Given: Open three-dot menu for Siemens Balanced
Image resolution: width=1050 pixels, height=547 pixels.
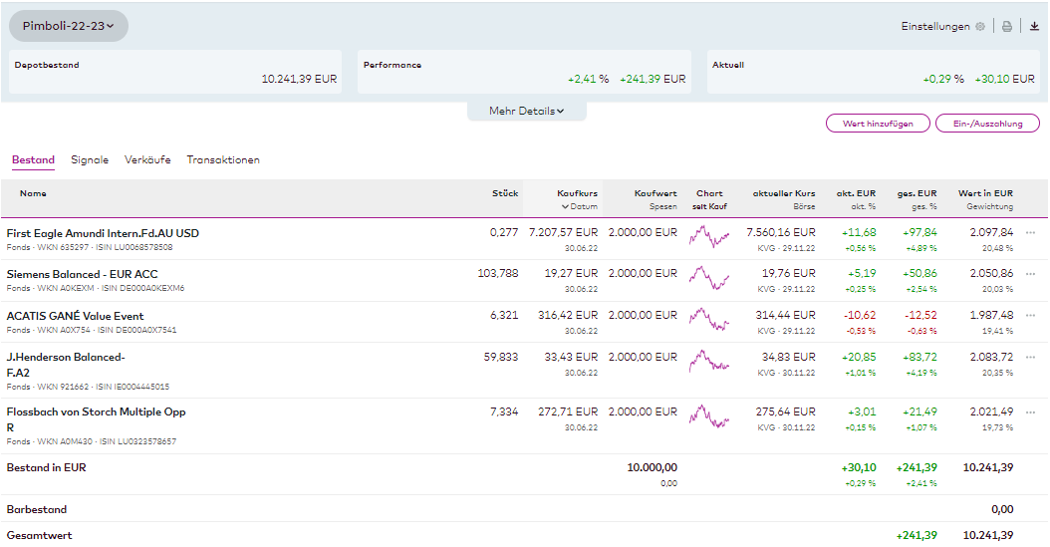Looking at the screenshot, I should pos(1030,274).
